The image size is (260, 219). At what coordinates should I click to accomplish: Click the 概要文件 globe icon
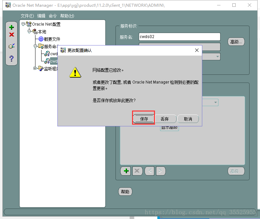pos(41,39)
